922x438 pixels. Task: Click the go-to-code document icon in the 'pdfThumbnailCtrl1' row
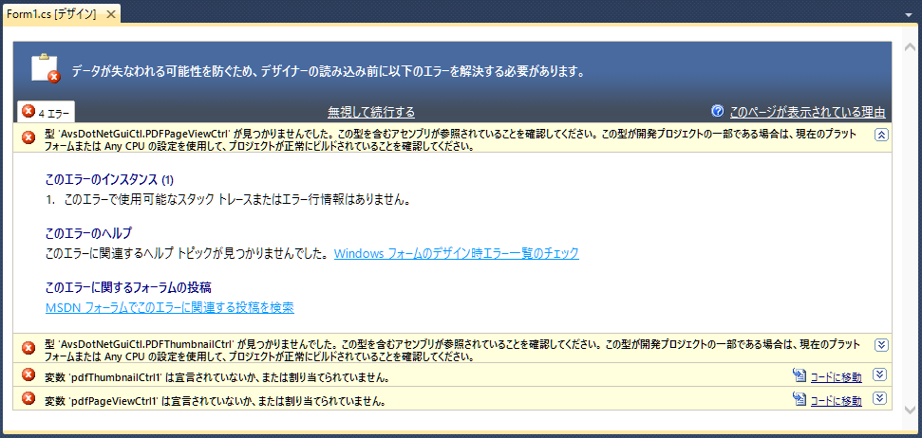[x=799, y=376]
